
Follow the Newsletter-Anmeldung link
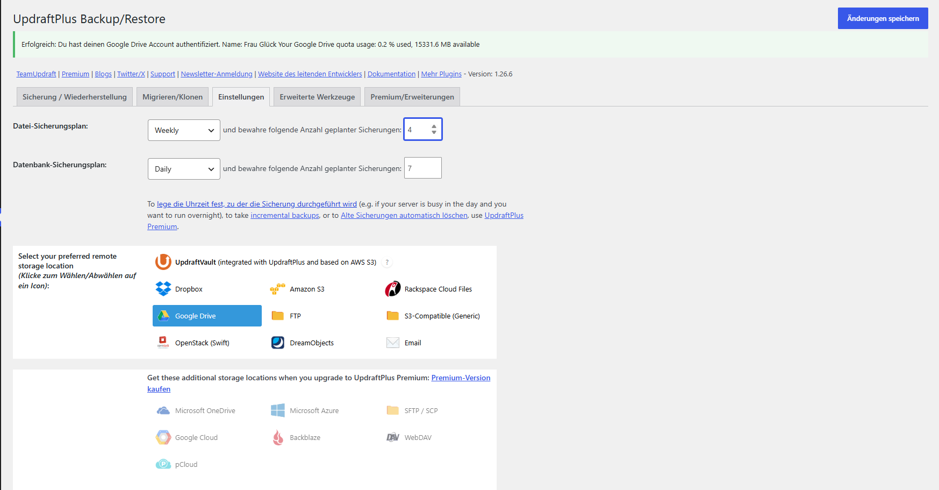coord(217,74)
